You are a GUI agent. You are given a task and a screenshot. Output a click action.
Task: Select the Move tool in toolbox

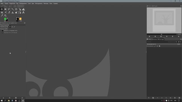tap(2, 9)
